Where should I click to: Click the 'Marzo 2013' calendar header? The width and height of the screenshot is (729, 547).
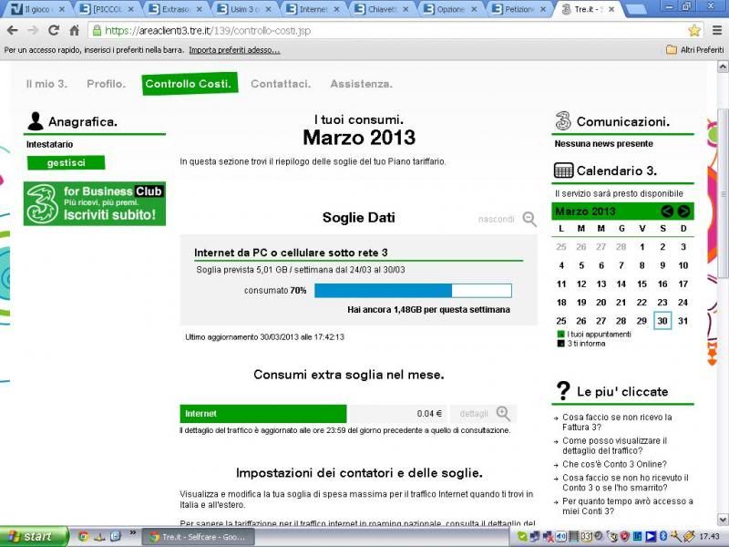(585, 212)
